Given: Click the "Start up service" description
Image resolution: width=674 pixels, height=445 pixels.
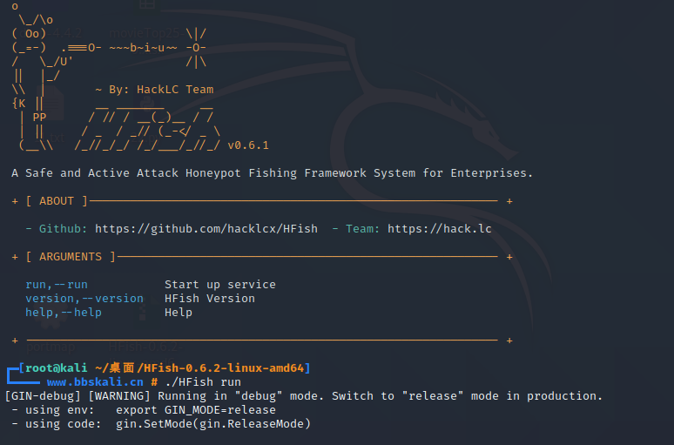Looking at the screenshot, I should coord(220,285).
